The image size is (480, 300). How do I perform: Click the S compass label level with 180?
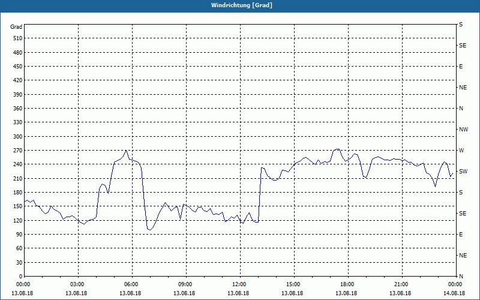pyautogui.click(x=461, y=193)
